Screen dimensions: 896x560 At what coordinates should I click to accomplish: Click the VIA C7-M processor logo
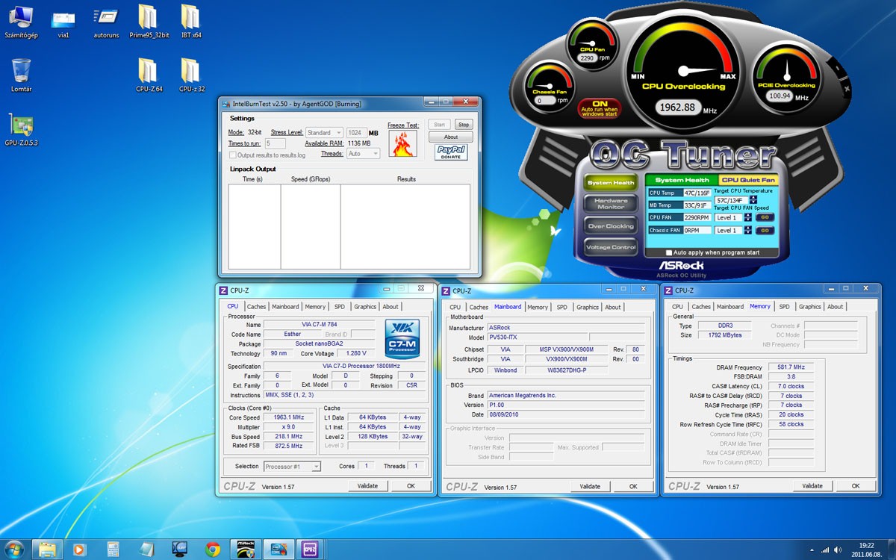point(402,339)
